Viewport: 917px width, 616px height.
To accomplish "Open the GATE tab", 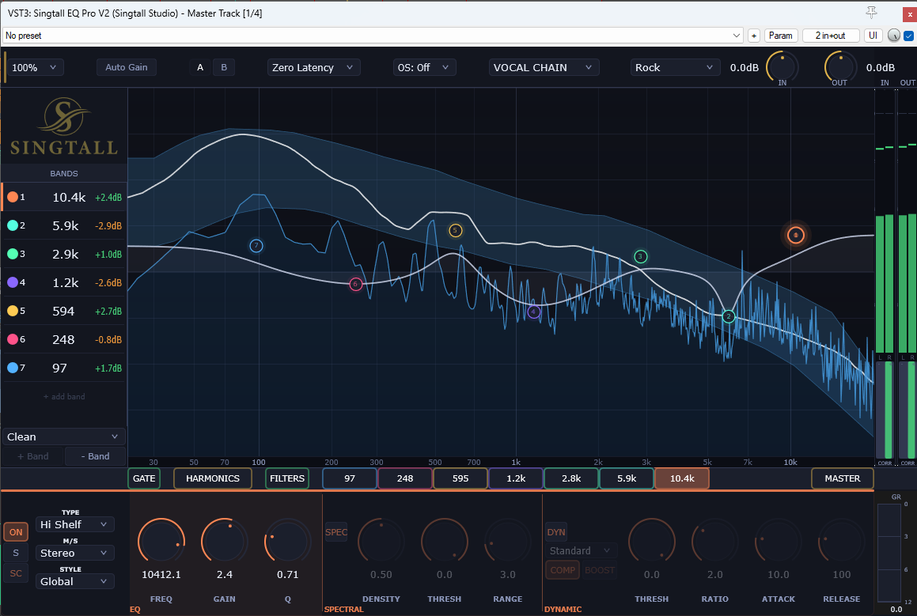I will point(144,478).
